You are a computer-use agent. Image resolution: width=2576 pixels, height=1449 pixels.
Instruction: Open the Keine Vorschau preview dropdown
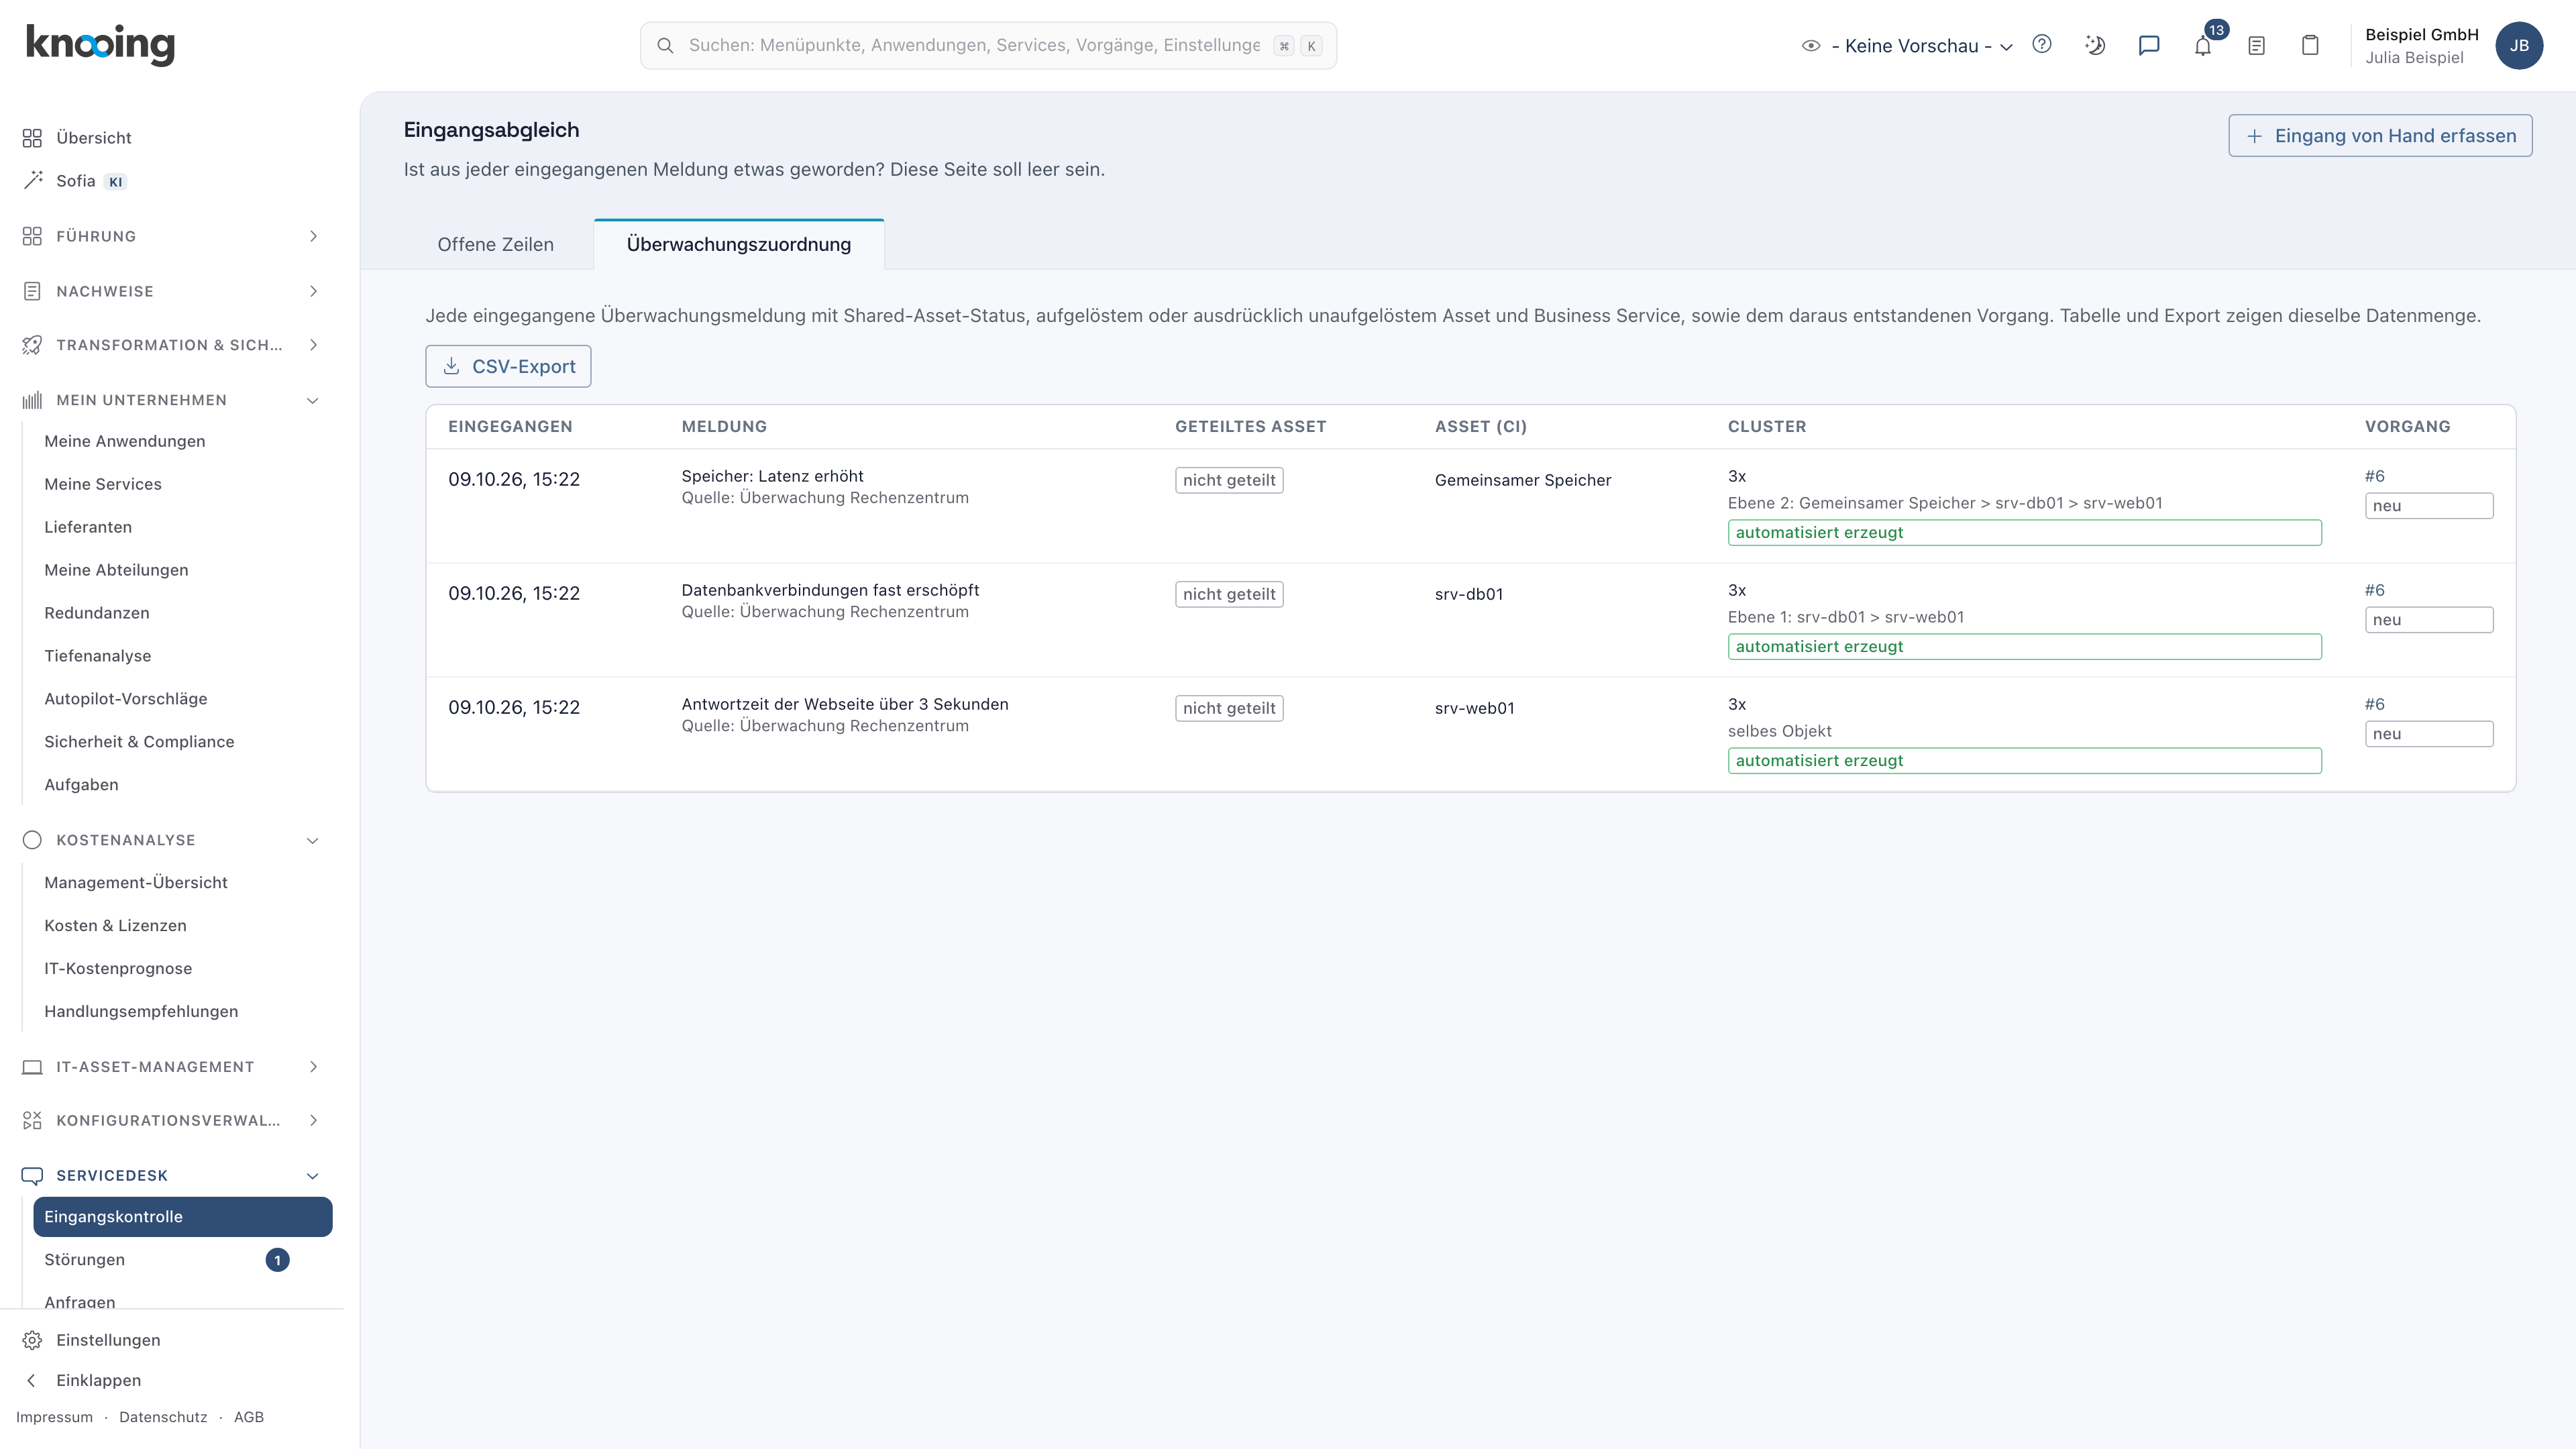click(x=1908, y=45)
